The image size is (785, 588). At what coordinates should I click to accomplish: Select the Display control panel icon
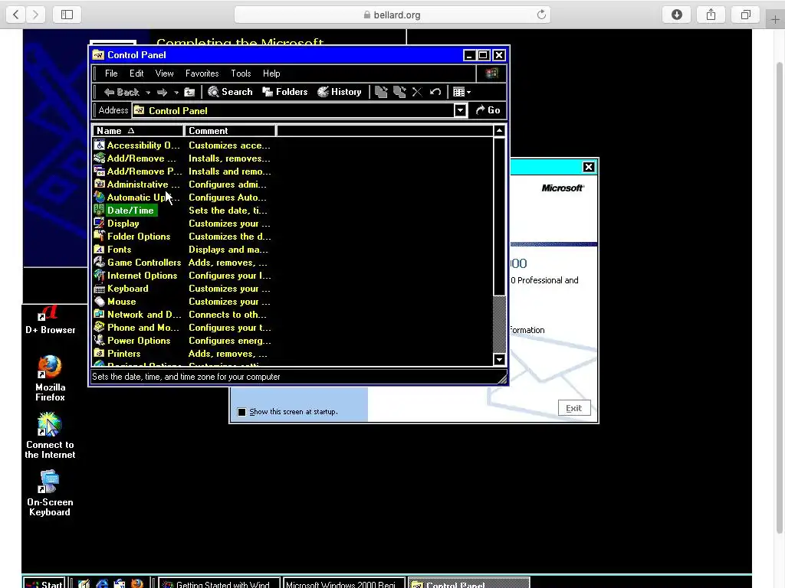(100, 223)
